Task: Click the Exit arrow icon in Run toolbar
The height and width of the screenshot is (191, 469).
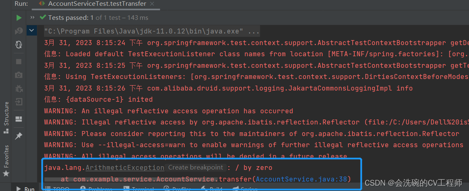Action: [19, 103]
